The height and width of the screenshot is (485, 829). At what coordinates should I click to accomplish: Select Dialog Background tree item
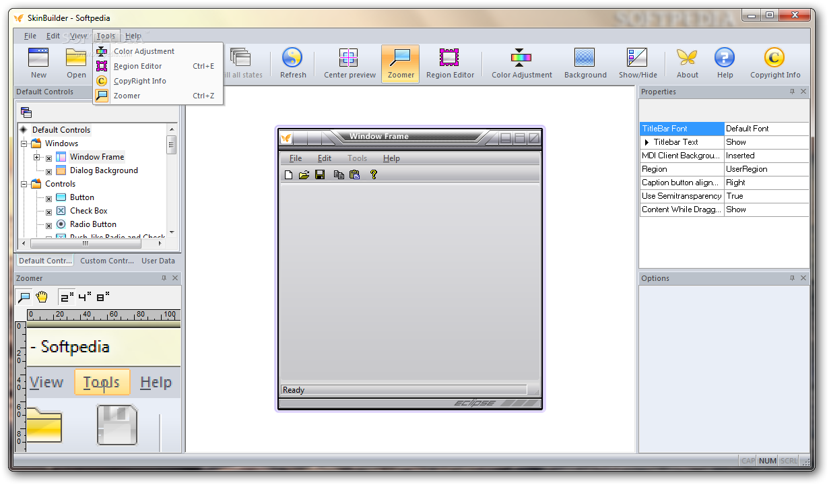click(x=104, y=170)
